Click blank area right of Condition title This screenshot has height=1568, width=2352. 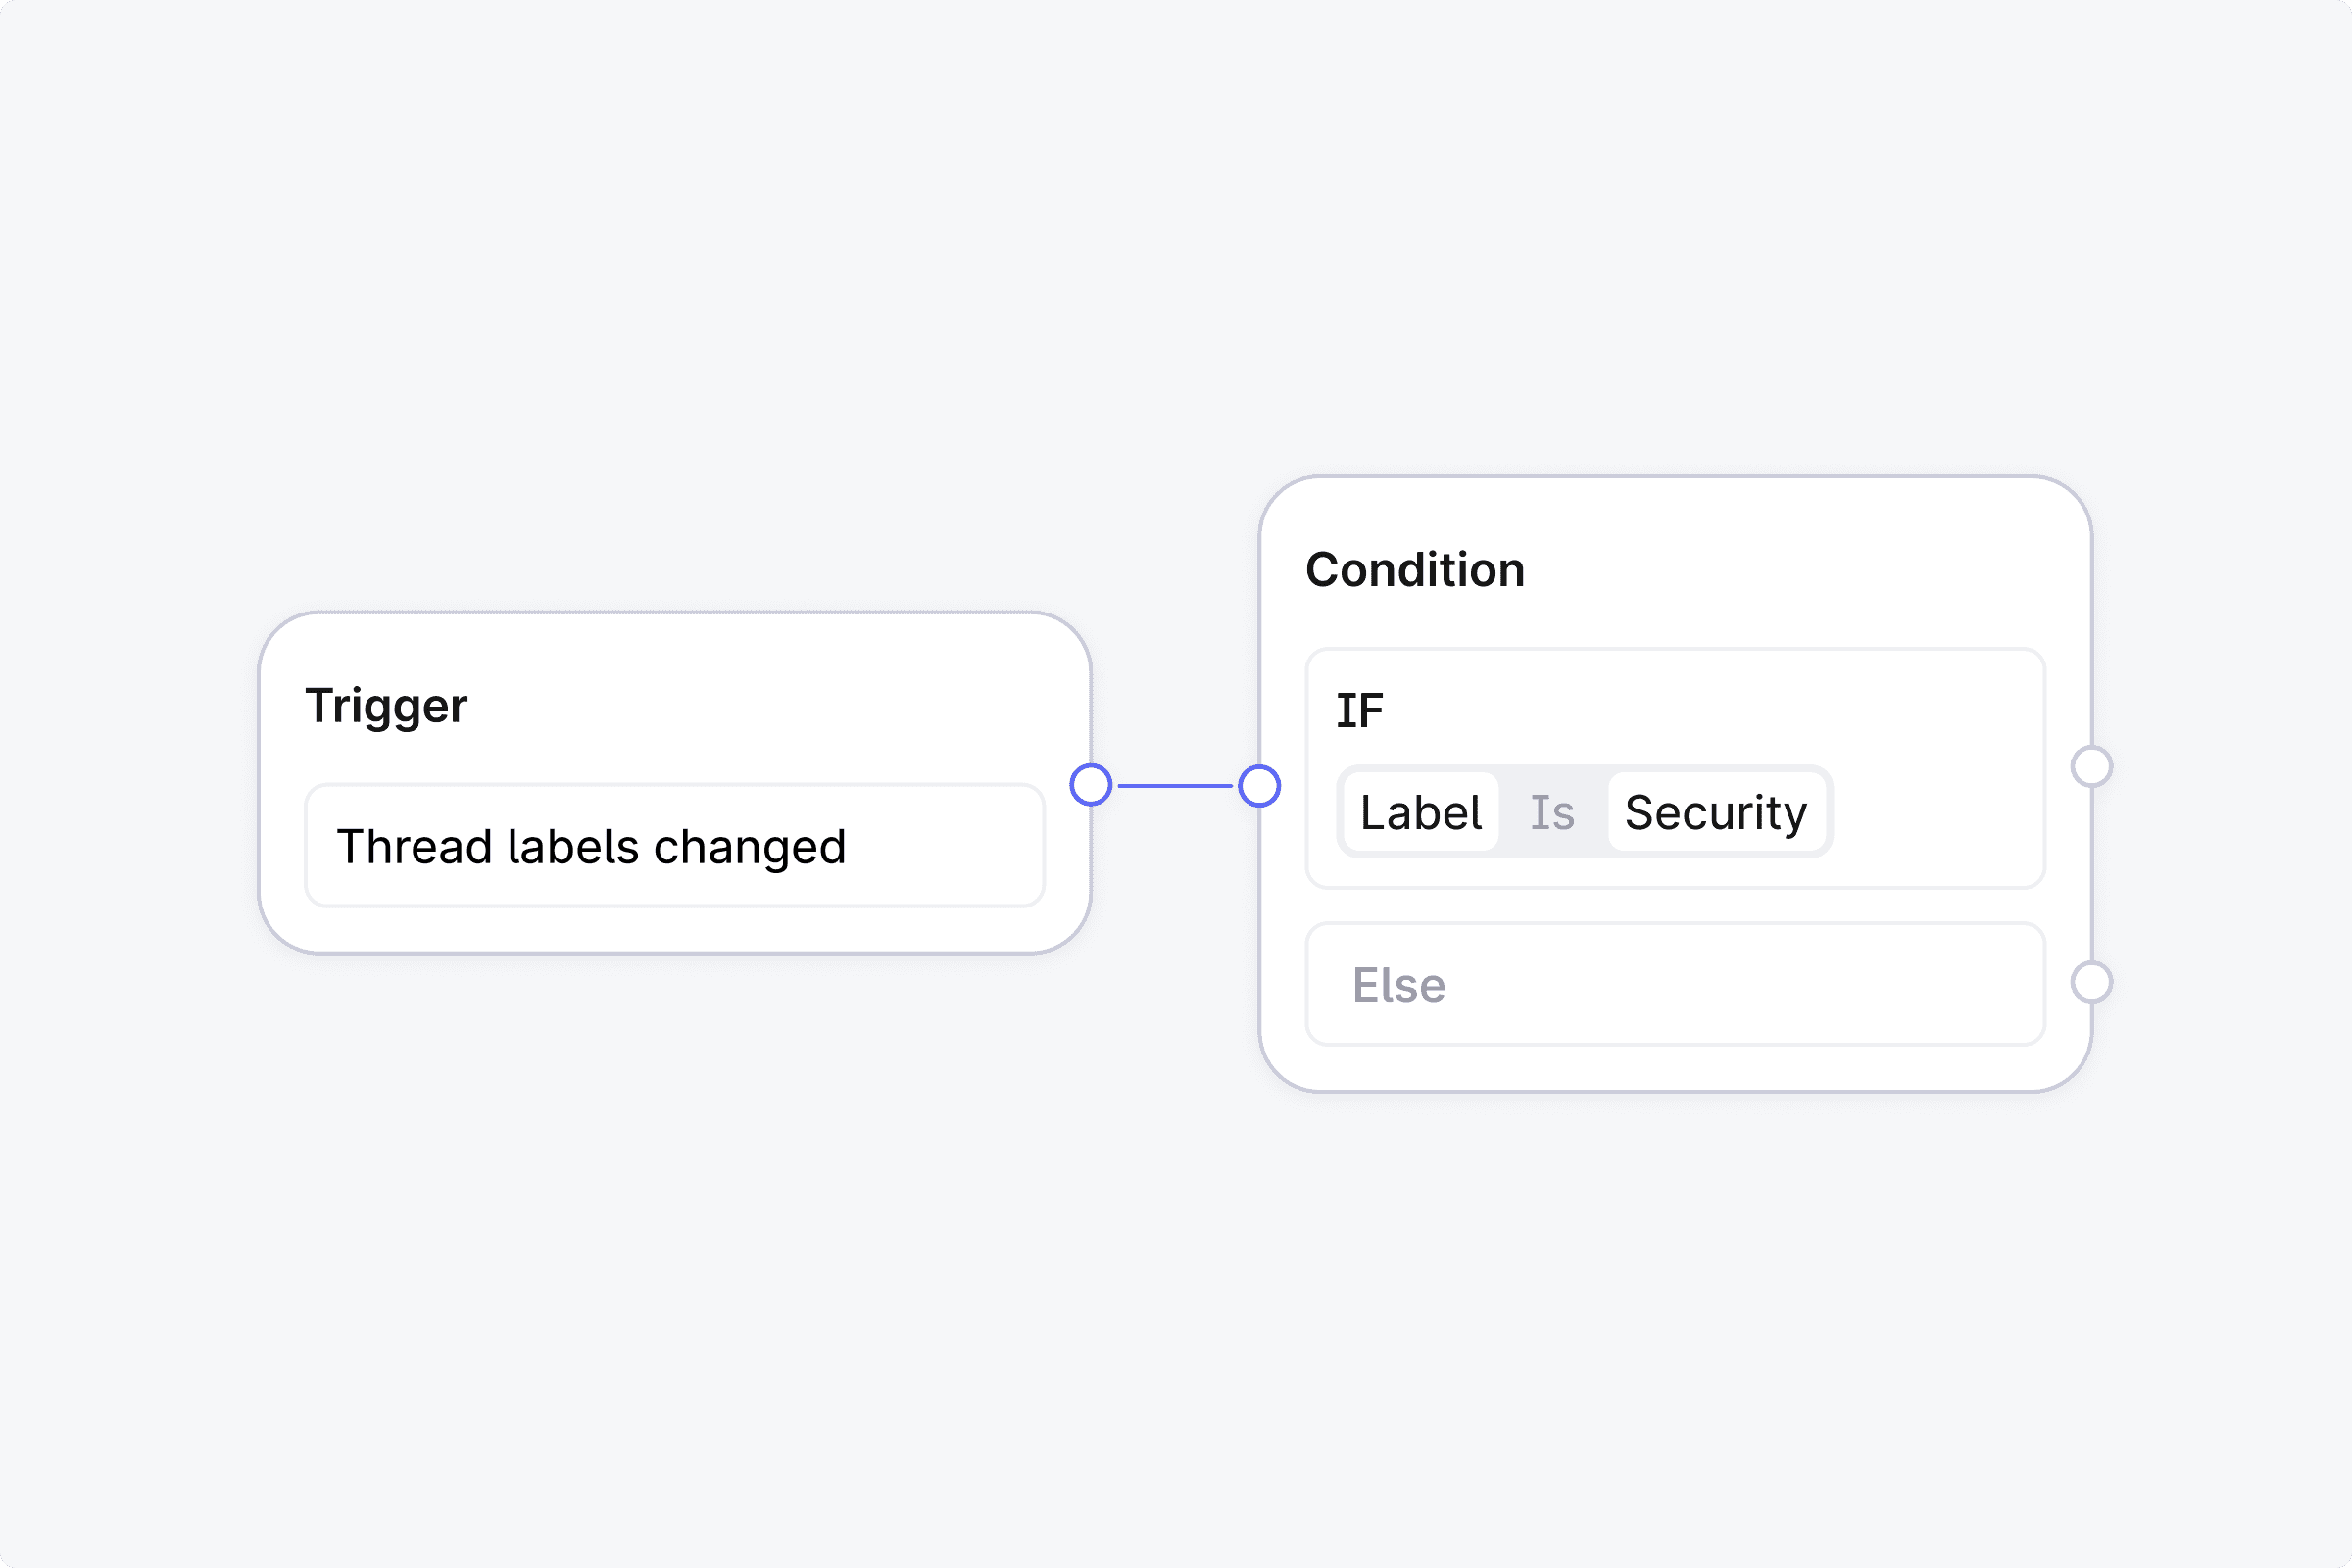click(1800, 570)
